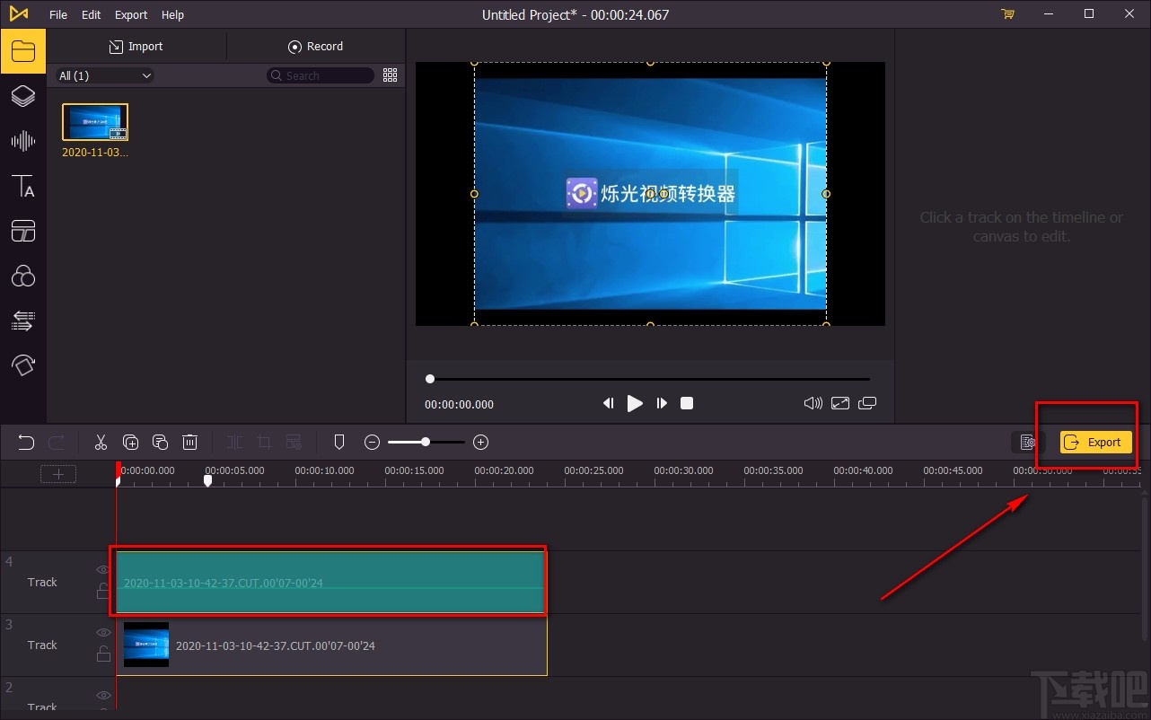Click the Import button

[136, 47]
